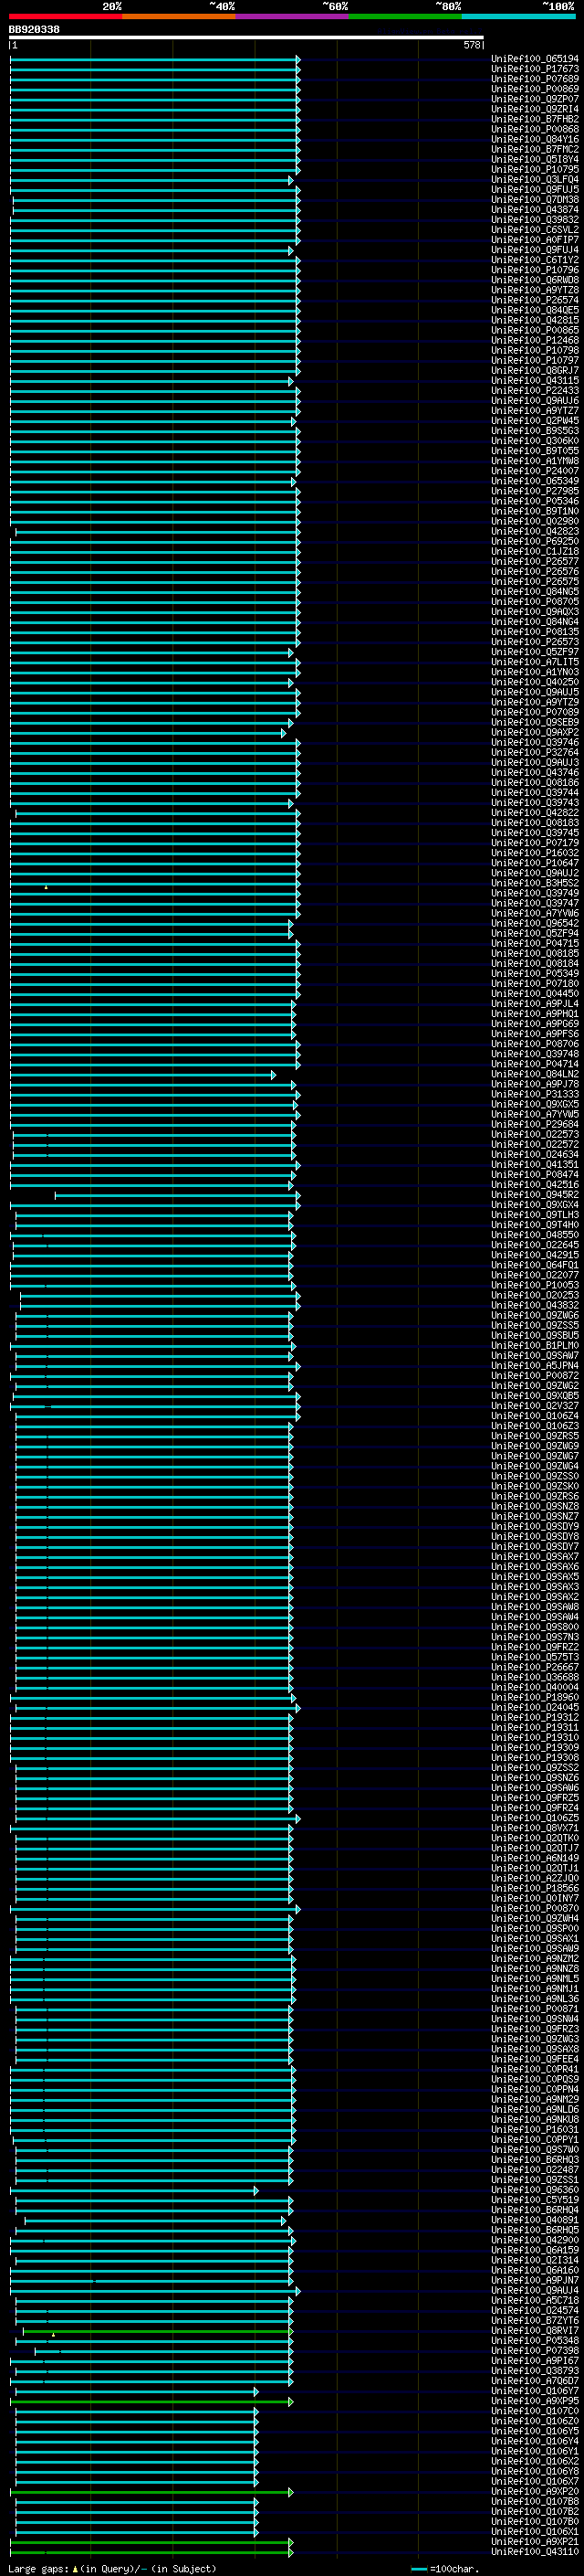Select the BB920338 query name label
Viewport: 584px width, 2576px height.
[34, 30]
